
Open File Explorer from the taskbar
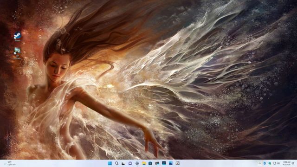click(144, 163)
